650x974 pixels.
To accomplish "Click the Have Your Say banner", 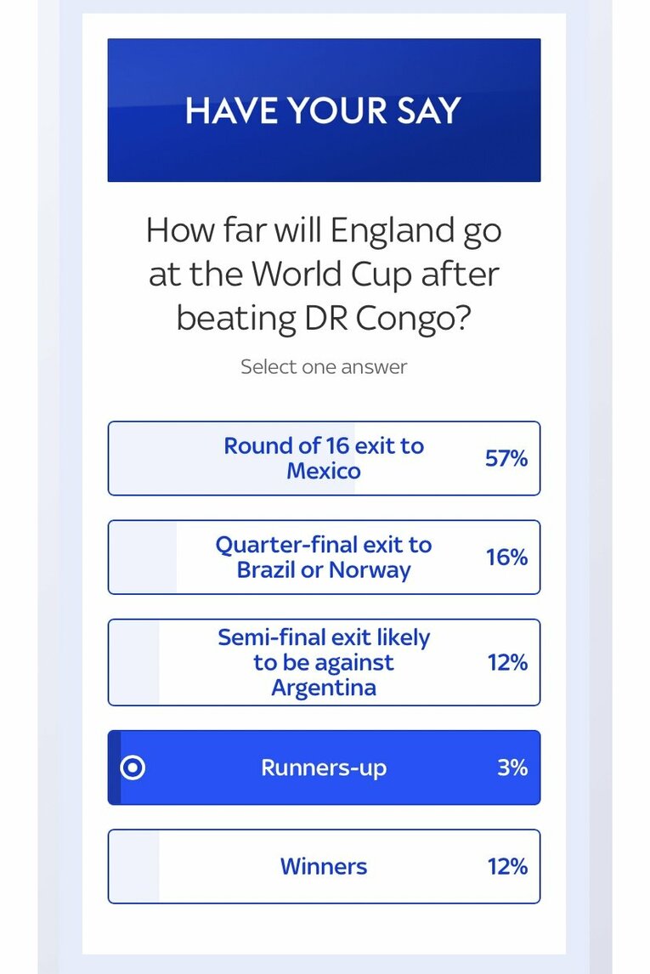I will [324, 110].
